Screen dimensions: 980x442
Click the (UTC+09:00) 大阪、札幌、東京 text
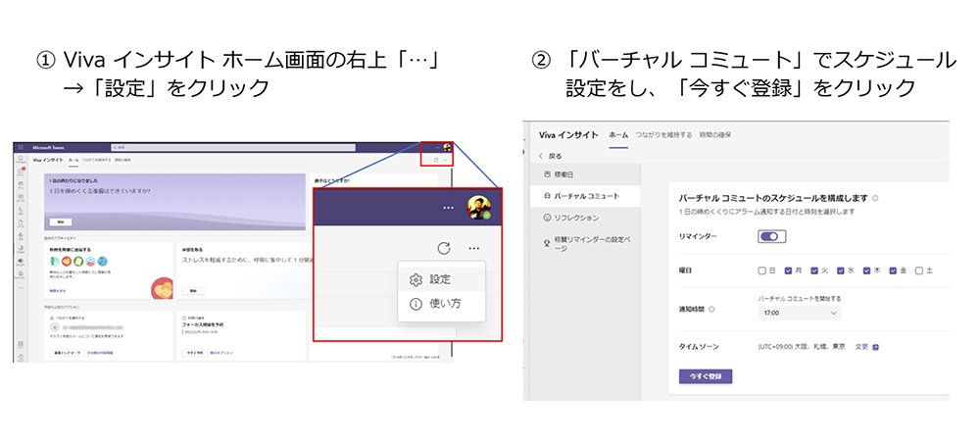tap(804, 347)
